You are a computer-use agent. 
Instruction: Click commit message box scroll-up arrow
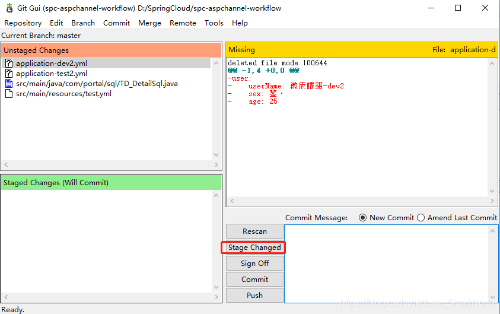point(492,231)
